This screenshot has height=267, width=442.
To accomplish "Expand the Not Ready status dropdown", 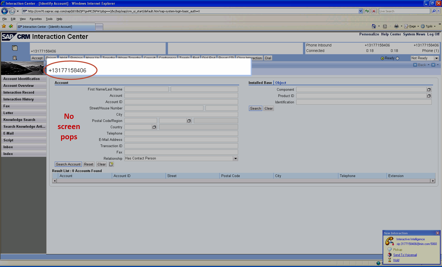I will [x=436, y=58].
